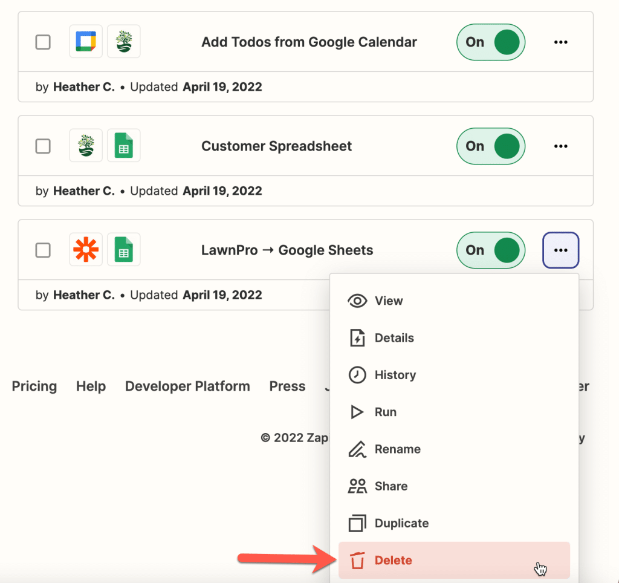Close the three-dot menu for LawnPro Zap
The image size is (619, 583).
(560, 250)
